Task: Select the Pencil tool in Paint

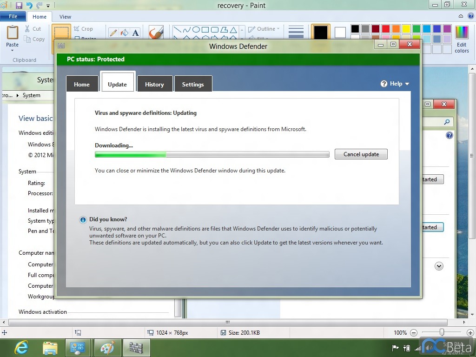Action: 113,33
